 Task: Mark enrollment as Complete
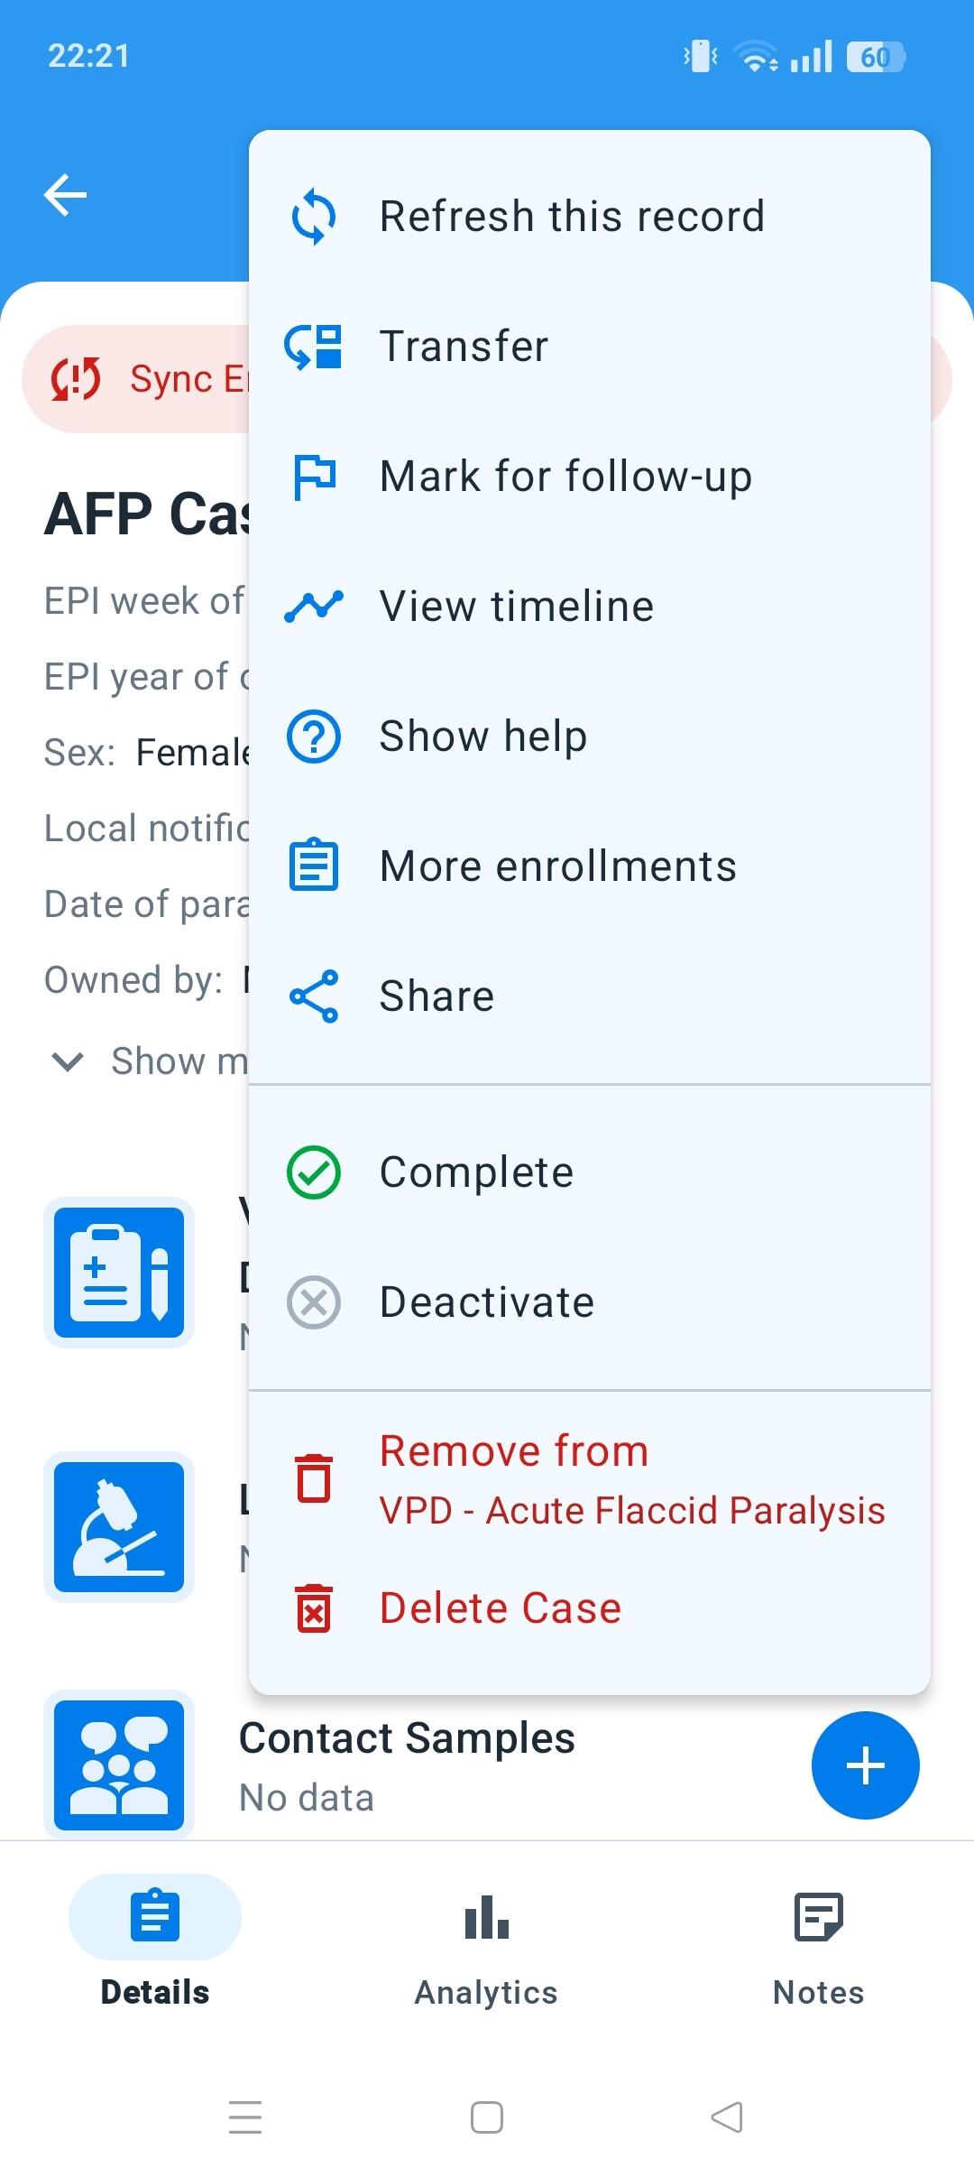tap(476, 1172)
